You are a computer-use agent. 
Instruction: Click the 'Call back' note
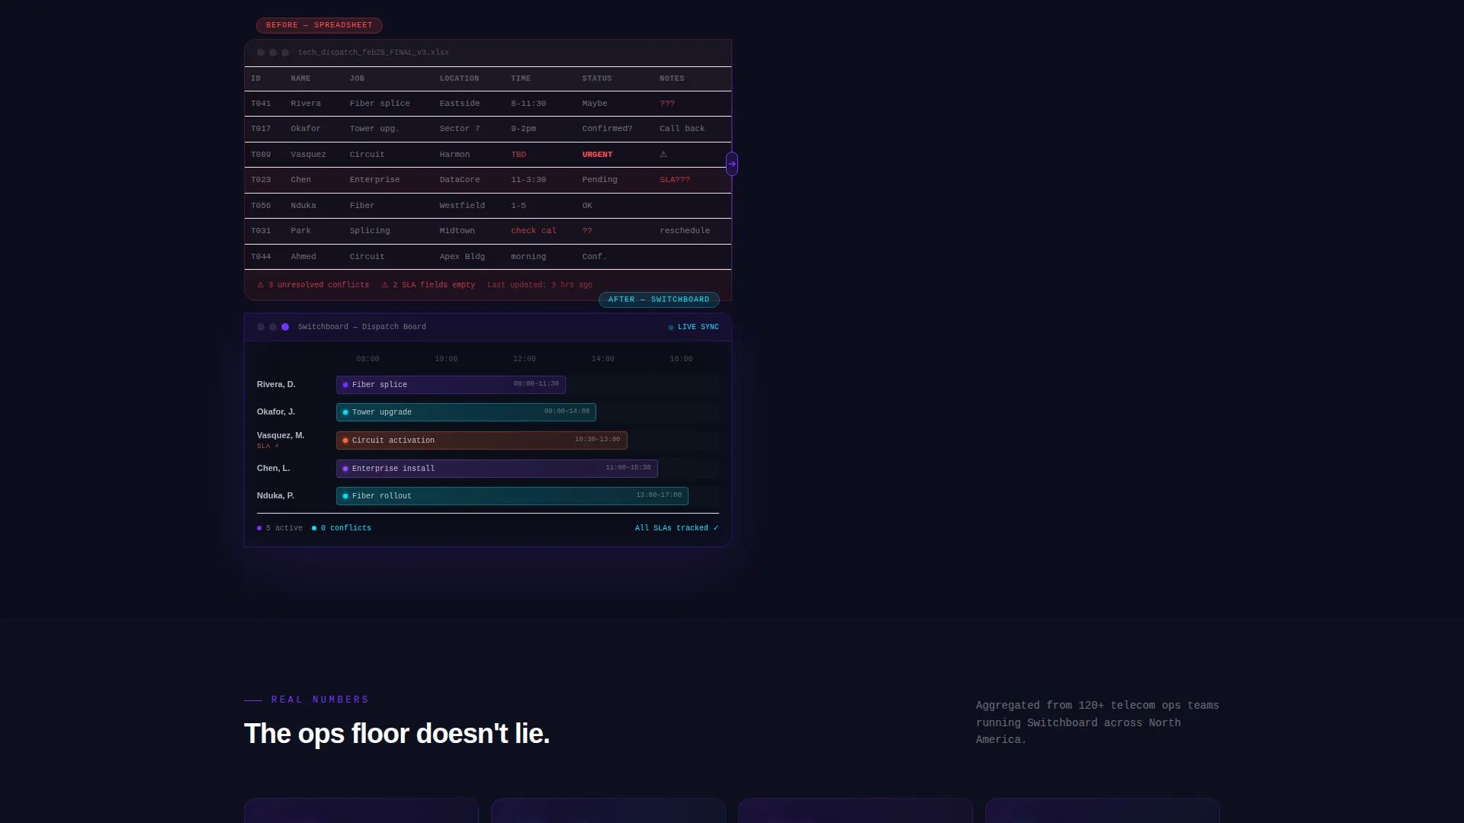pyautogui.click(x=682, y=129)
